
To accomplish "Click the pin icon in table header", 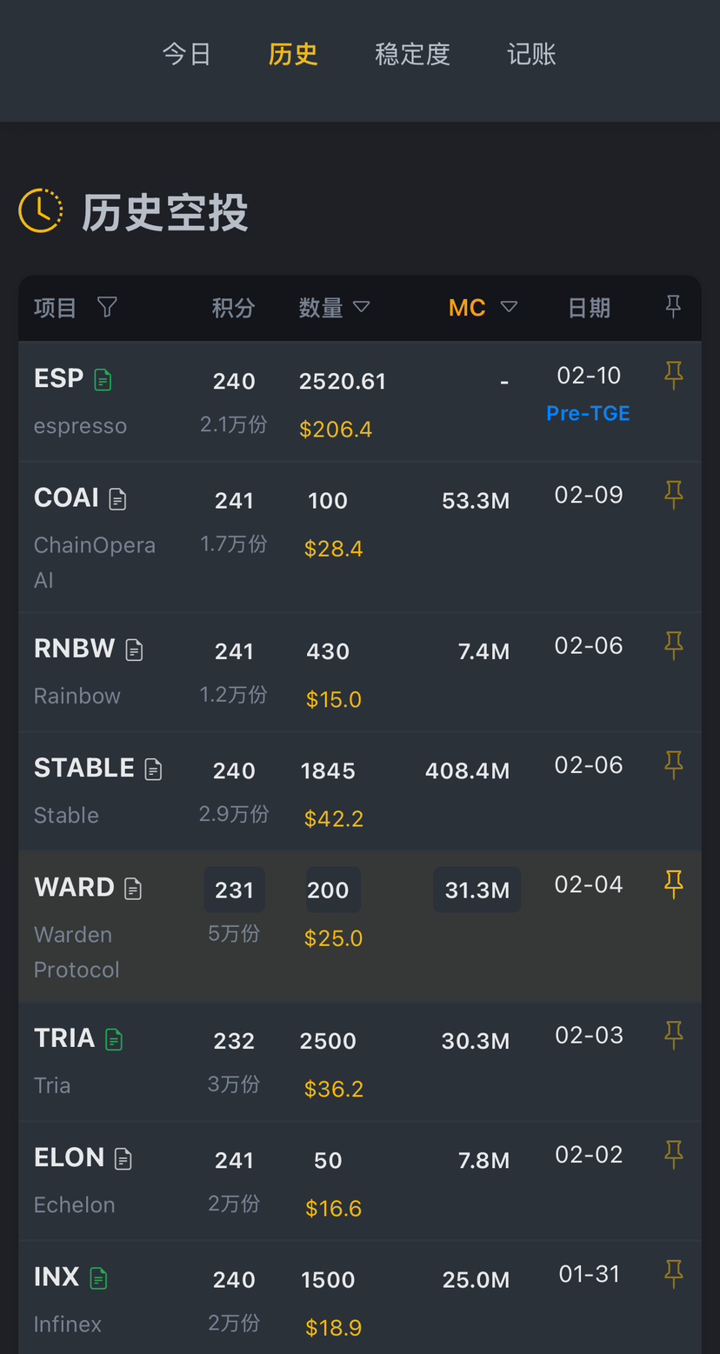I will [x=673, y=306].
